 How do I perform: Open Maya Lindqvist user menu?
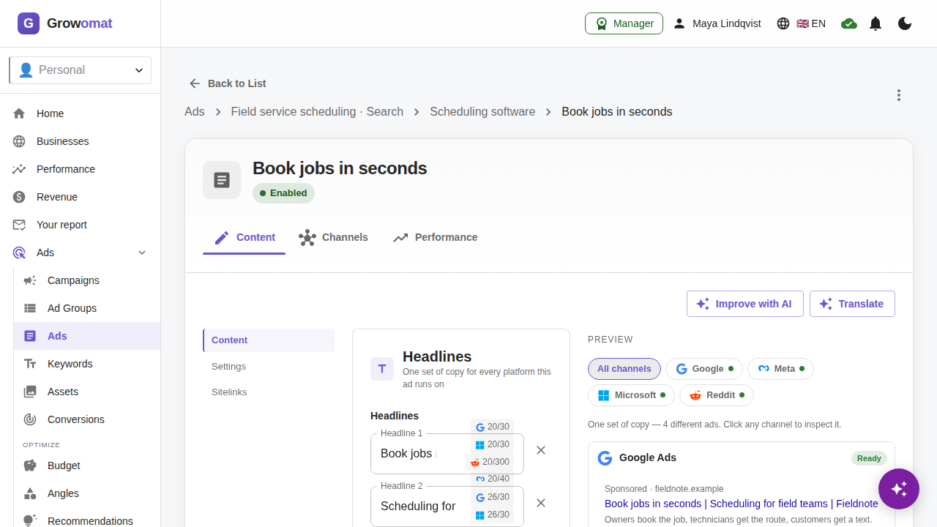[717, 23]
